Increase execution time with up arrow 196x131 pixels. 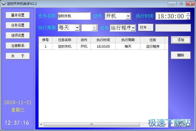[x=188, y=14]
